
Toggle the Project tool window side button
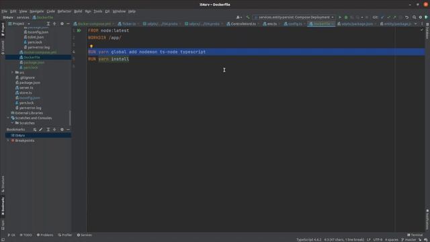click(3, 30)
